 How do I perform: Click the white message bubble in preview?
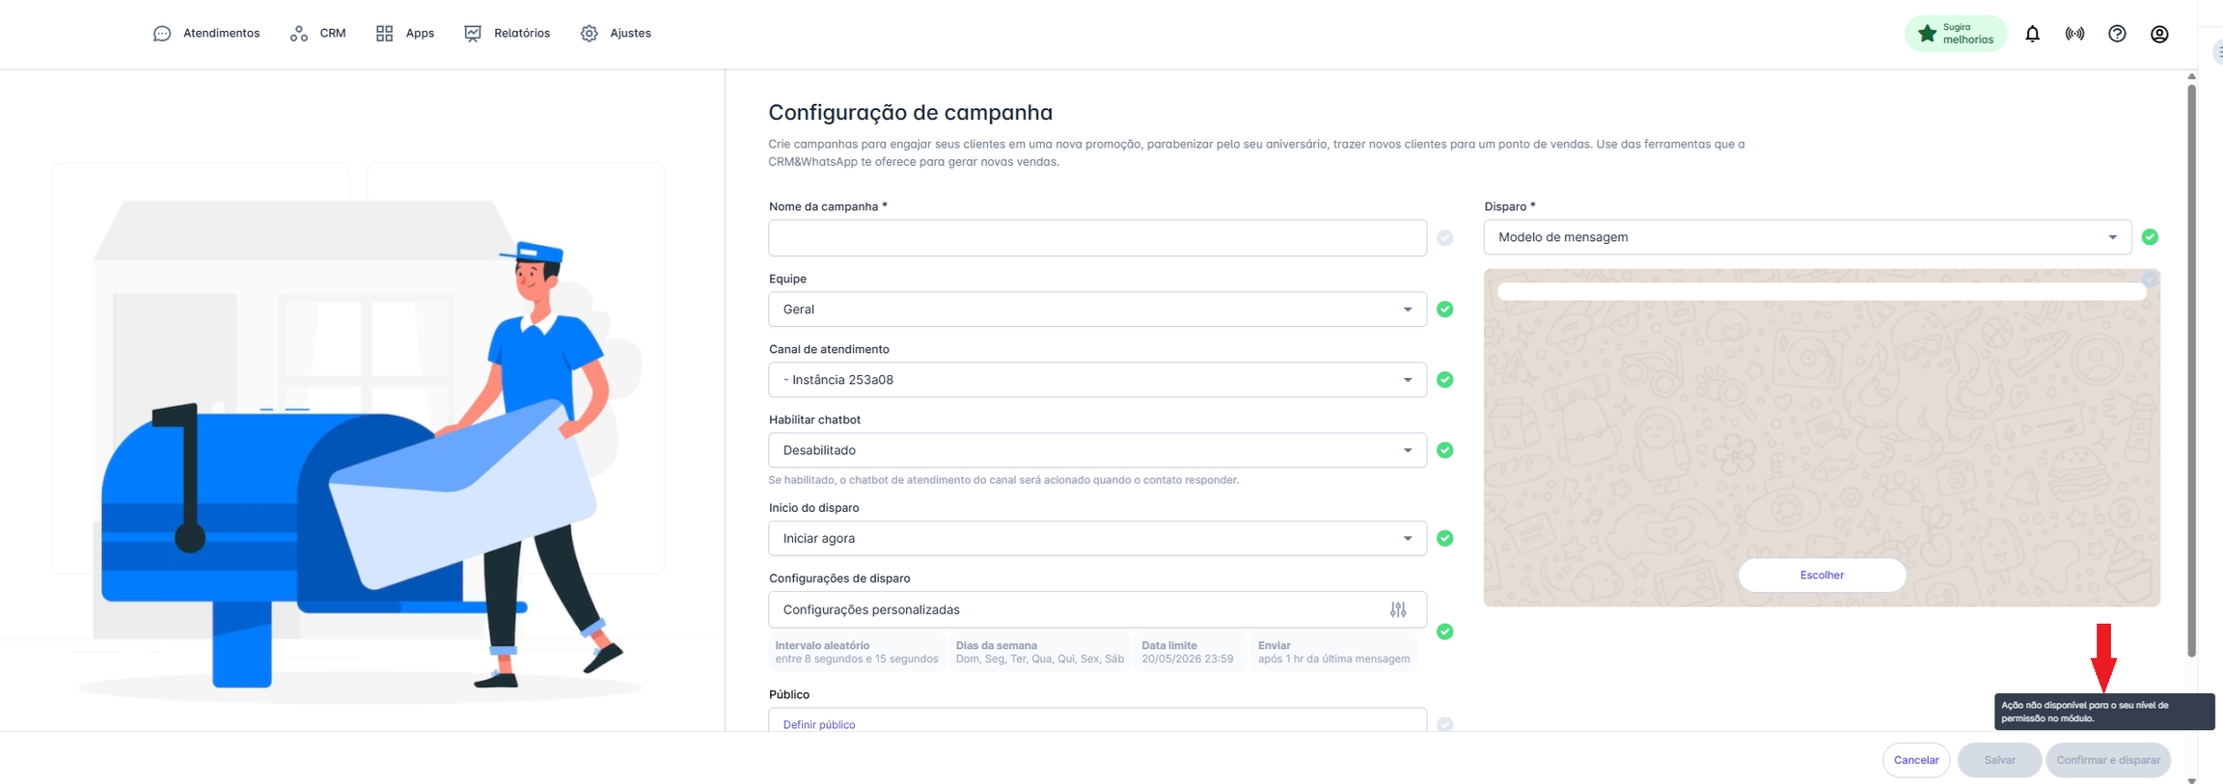1822,291
